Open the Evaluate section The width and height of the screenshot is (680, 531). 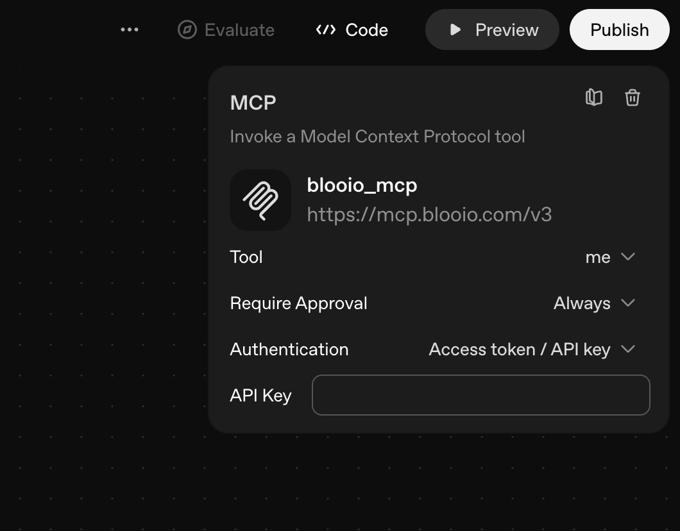239,29
